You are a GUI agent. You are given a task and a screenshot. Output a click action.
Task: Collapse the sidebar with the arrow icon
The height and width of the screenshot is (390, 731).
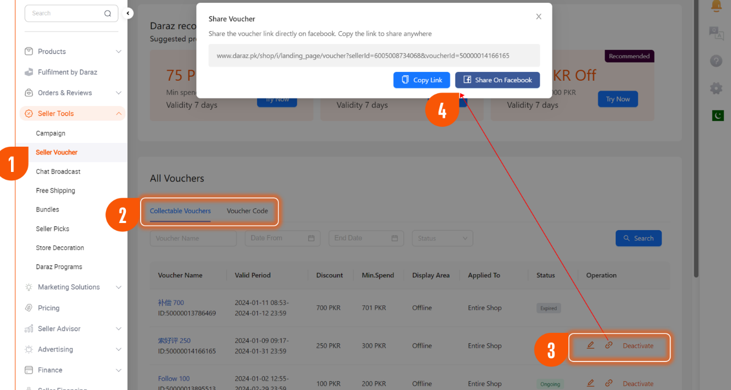pyautogui.click(x=128, y=13)
